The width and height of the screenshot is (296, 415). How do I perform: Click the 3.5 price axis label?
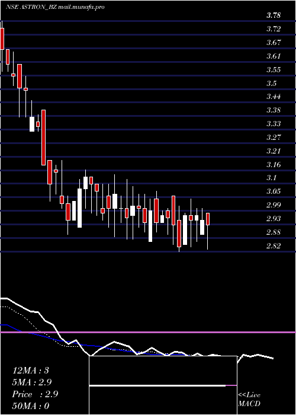pyautogui.click(x=271, y=84)
